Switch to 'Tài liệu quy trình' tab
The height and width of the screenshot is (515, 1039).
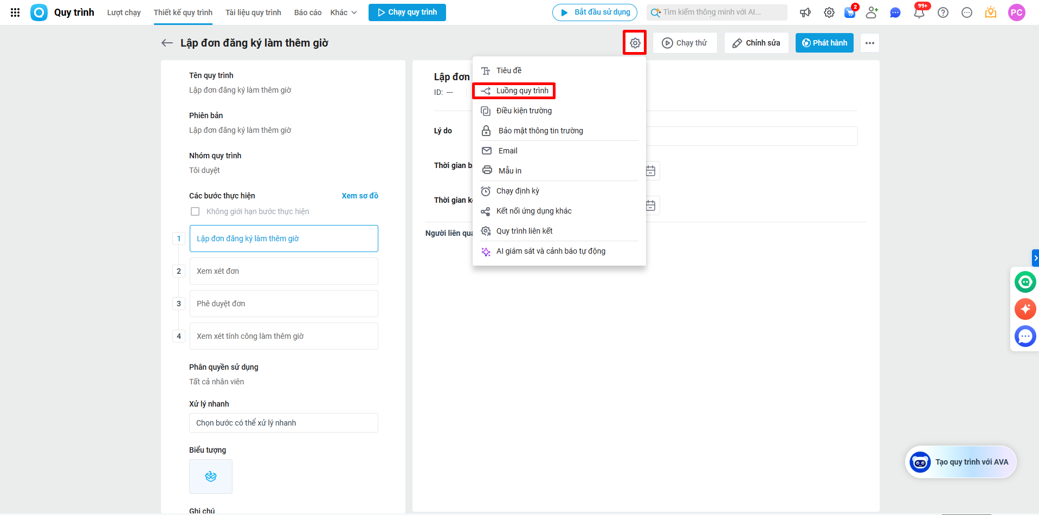tap(253, 12)
